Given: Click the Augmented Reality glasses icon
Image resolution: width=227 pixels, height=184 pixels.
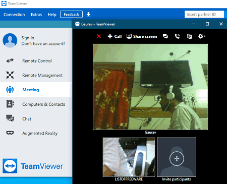Looking at the screenshot, I should pyautogui.click(x=10, y=133).
